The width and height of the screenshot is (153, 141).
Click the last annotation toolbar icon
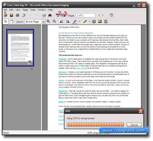point(106,22)
